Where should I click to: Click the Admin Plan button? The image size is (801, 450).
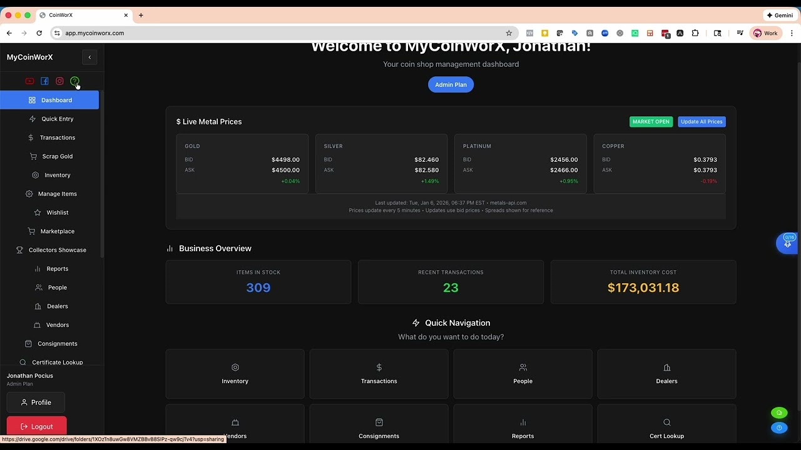coord(451,84)
